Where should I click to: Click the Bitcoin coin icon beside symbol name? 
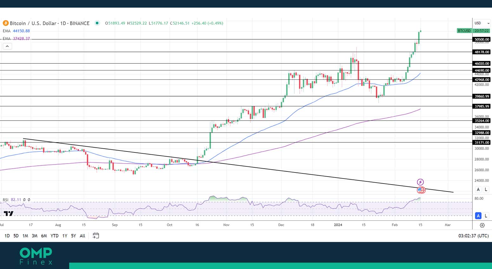5,23
